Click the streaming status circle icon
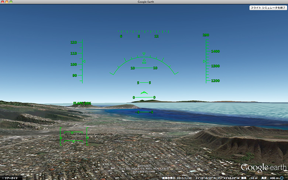The width and height of the screenshot is (288, 180). 281,178
